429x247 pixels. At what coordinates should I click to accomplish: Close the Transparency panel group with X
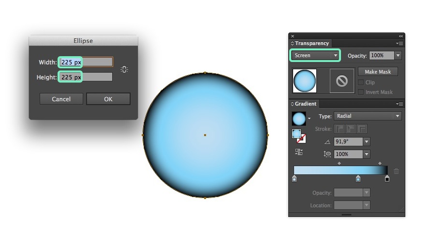click(x=293, y=36)
